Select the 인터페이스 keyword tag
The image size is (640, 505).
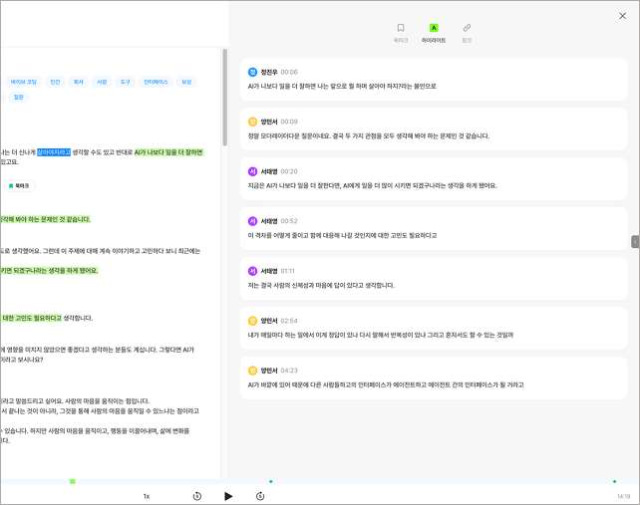pos(156,82)
